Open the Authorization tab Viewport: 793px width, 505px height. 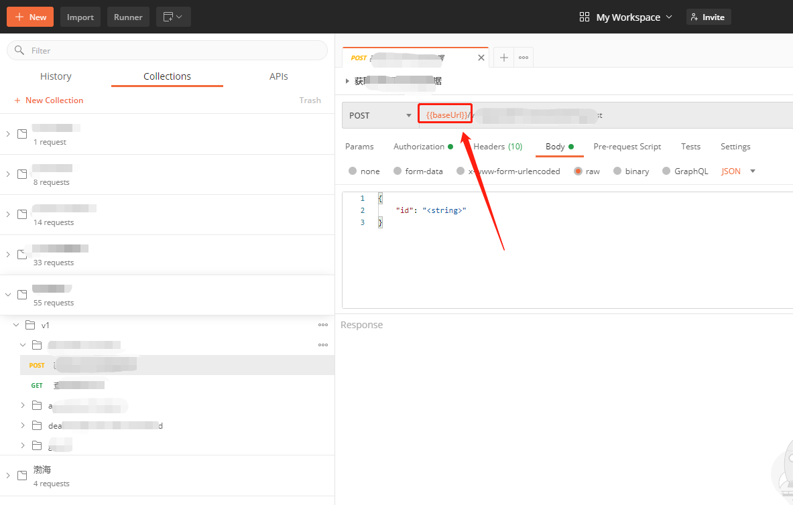coord(423,147)
